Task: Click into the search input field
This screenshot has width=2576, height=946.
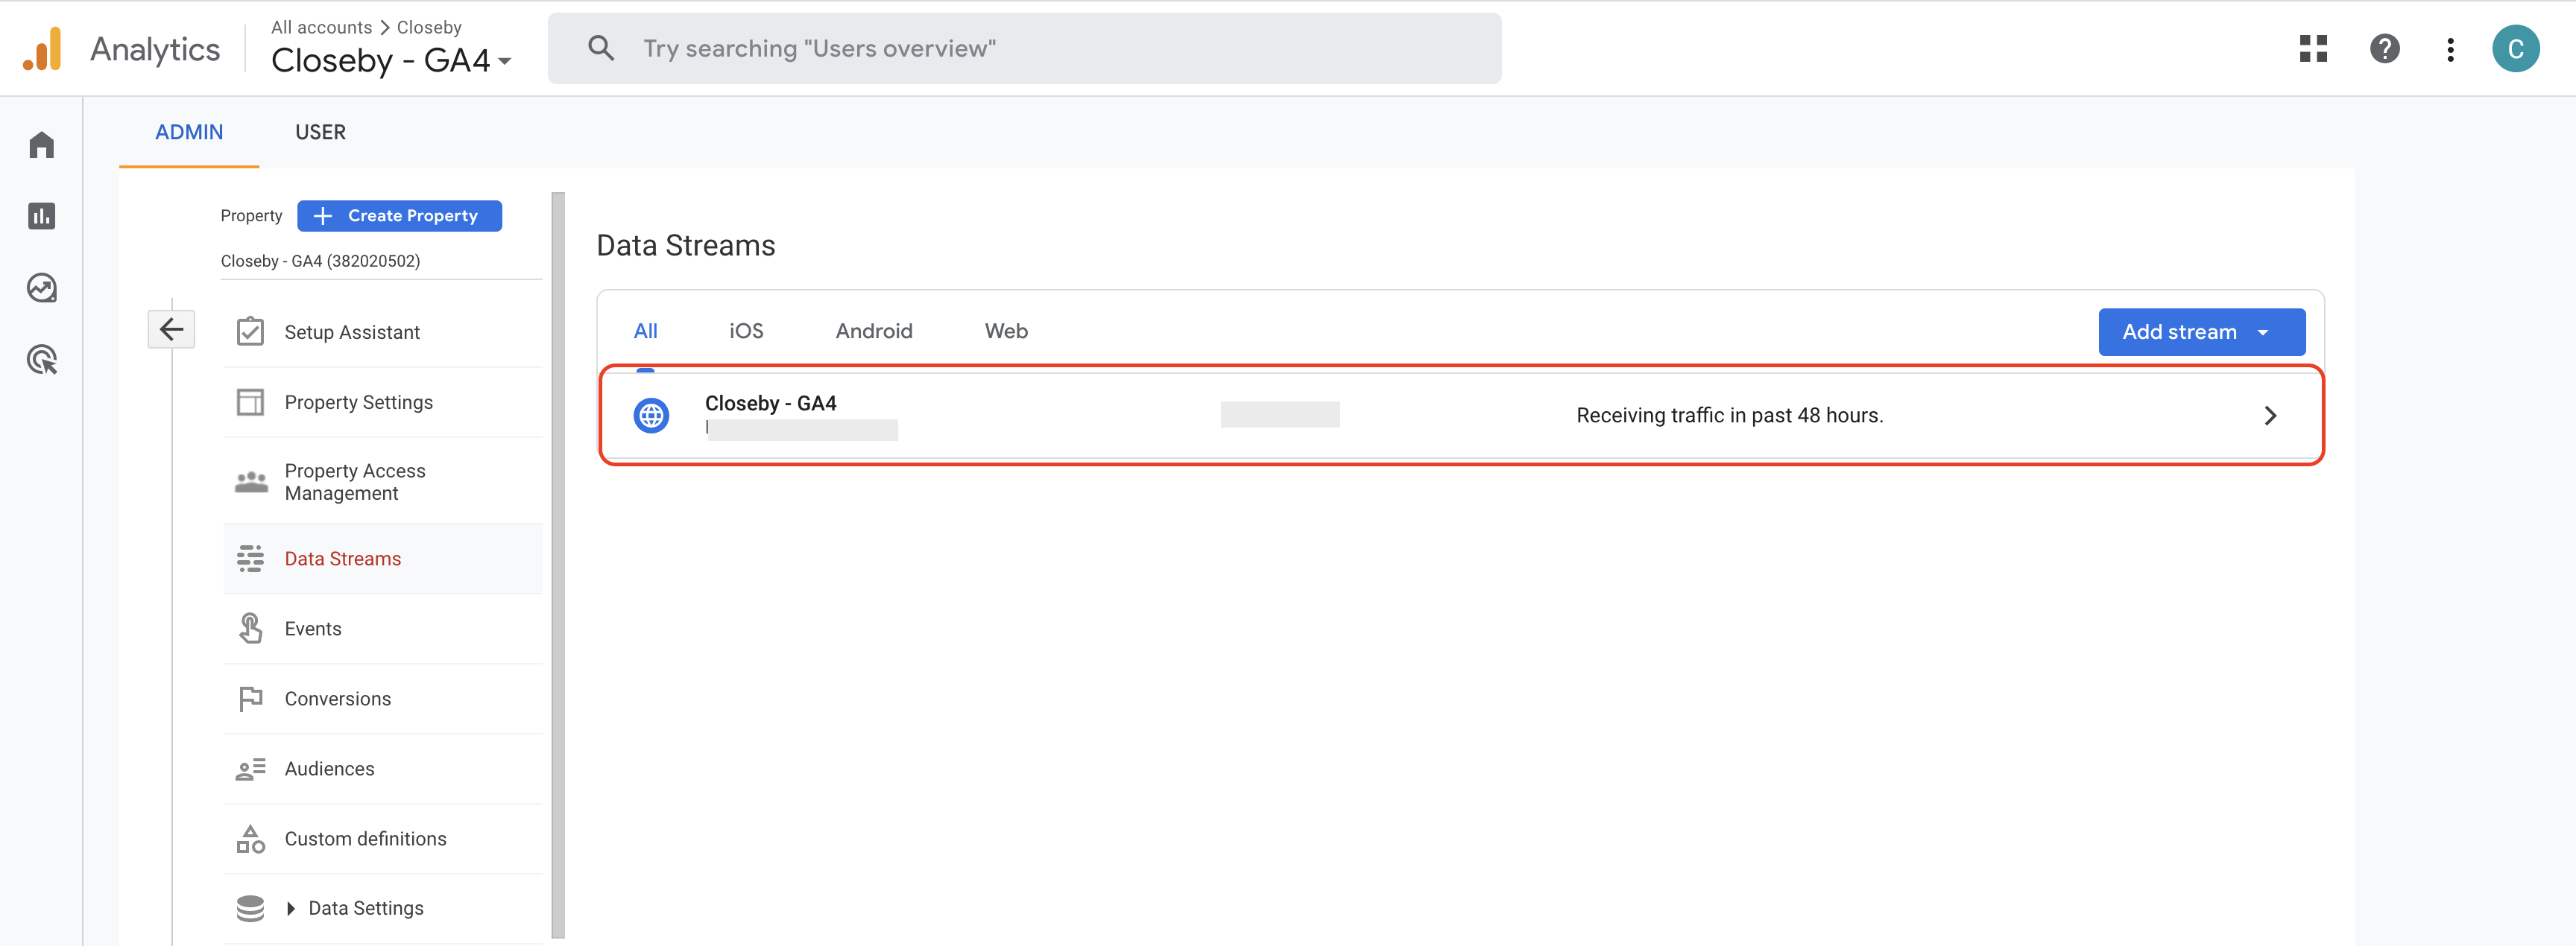Action: [x=1023, y=48]
